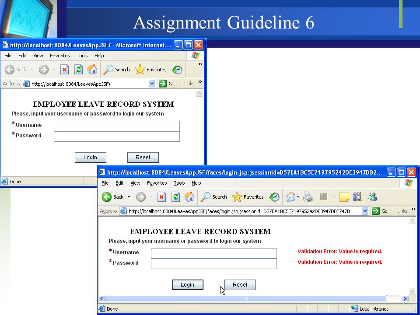Click Password field in rear LeavesAppJSF window
Screen dimensions: 420x315
point(116,136)
